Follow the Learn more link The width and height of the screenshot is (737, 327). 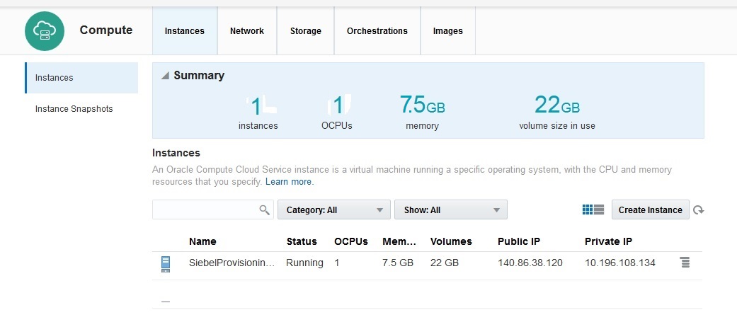[x=290, y=182]
